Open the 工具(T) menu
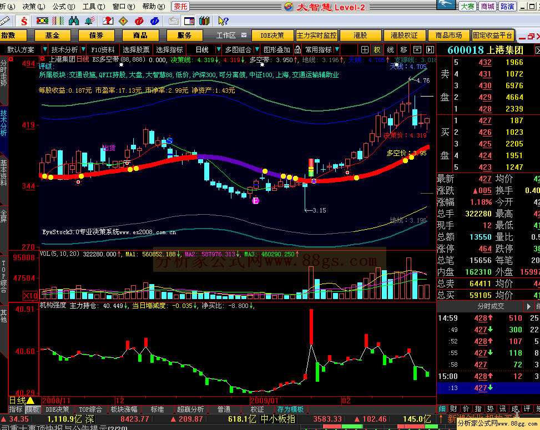This screenshot has height=430, width=540. pyautogui.click(x=94, y=7)
